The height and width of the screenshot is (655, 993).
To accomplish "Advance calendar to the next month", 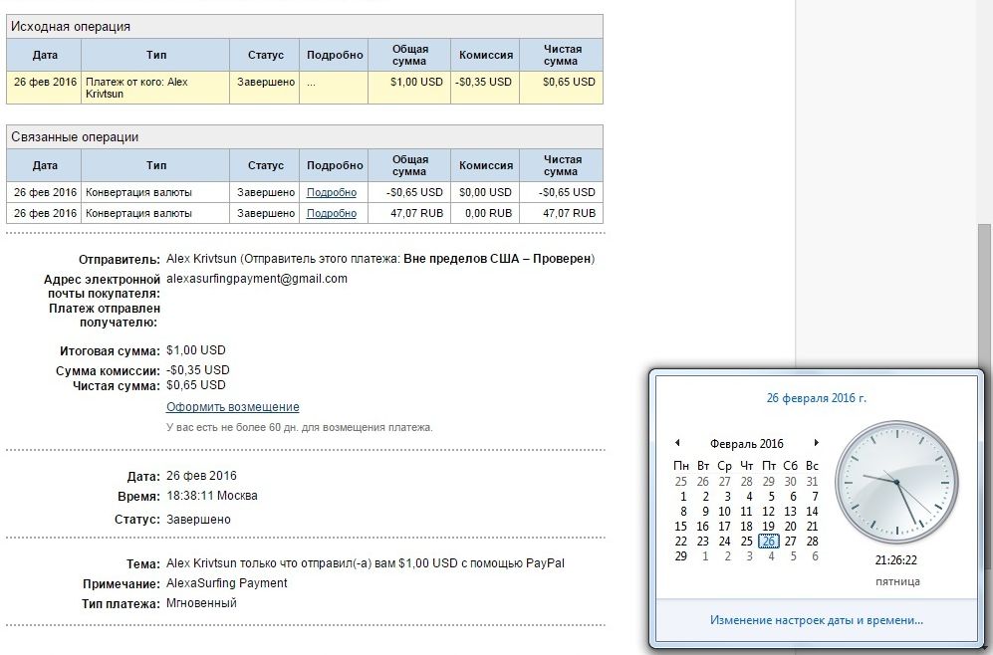I will tap(817, 443).
